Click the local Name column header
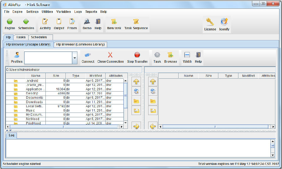The height and width of the screenshot is (169, 282). point(36,76)
